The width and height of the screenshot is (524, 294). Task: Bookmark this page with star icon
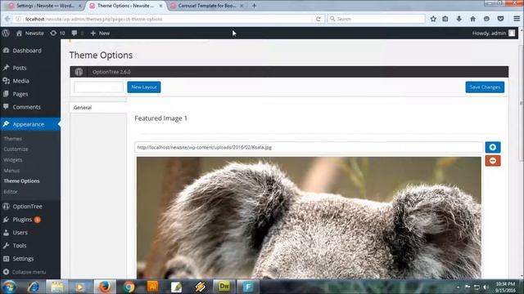tap(433, 19)
